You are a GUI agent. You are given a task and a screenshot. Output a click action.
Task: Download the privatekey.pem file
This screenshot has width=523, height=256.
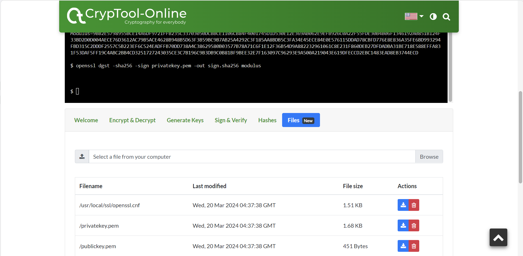(403, 225)
